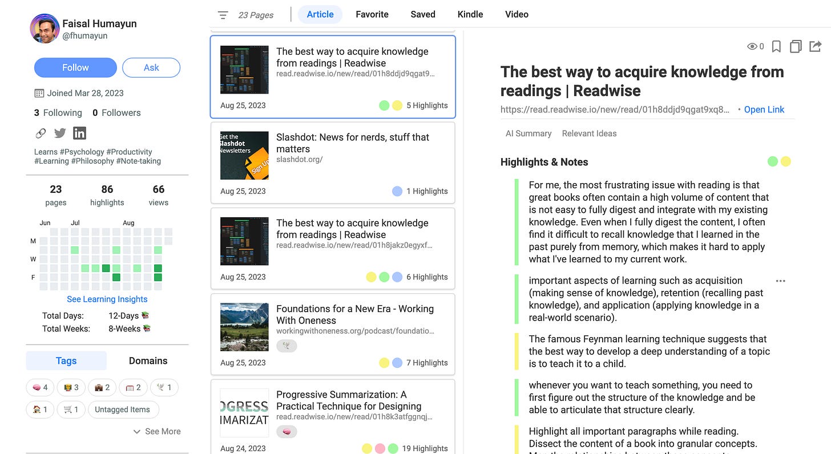Screen dimensions: 831x454
Task: Click the '66 views' stat
Action: 159,195
